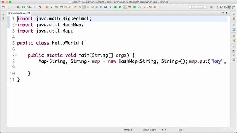This screenshot has height=133, width=237.
Task: Click the second green circle toolbar icon
Action: coord(120,7)
